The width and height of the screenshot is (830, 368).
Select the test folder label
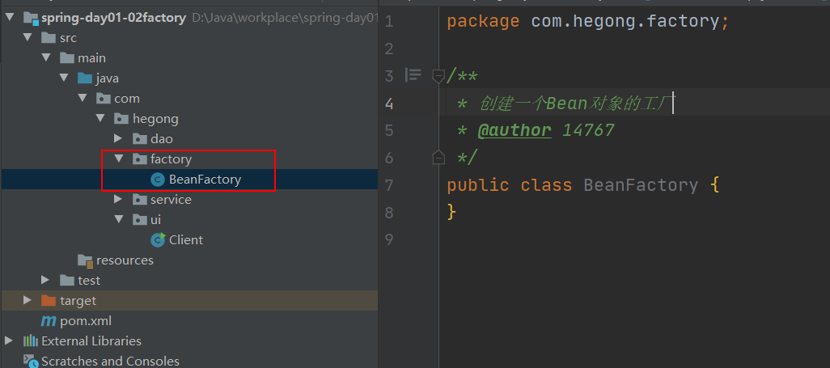tap(89, 280)
